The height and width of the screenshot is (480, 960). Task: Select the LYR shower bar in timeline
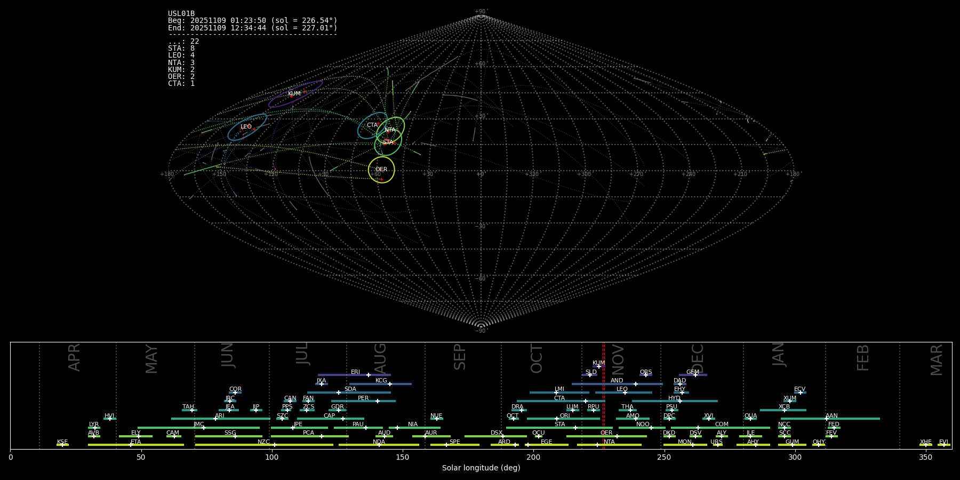click(94, 428)
